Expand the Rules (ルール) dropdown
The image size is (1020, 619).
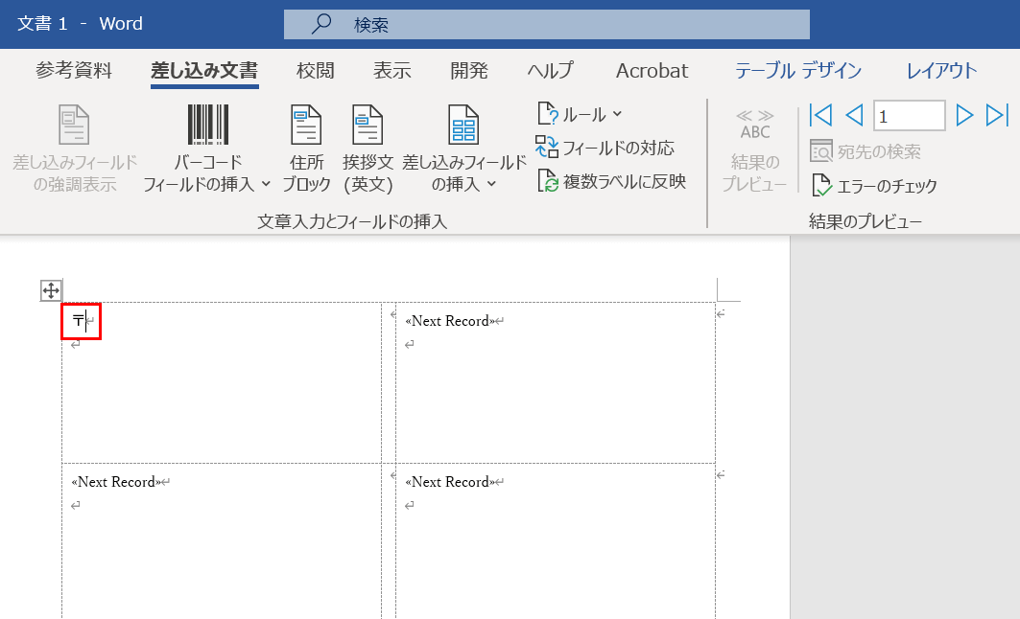(x=617, y=114)
